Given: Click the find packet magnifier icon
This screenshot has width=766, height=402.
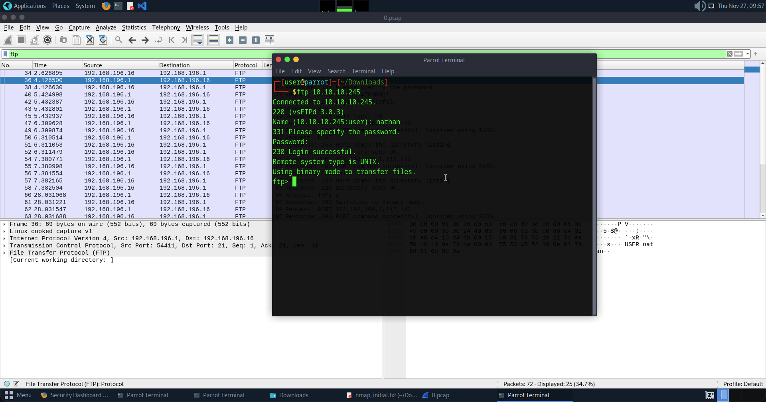Looking at the screenshot, I should coord(118,40).
